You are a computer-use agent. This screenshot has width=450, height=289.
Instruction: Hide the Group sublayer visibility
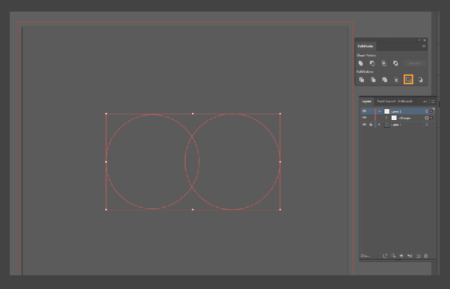point(364,118)
